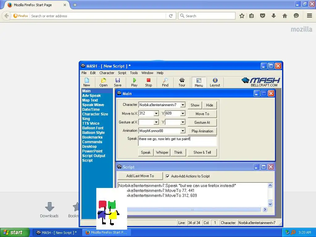Toggle Auto-Add Actions to Script checkbox
This screenshot has height=237, width=316.
[x=168, y=176]
